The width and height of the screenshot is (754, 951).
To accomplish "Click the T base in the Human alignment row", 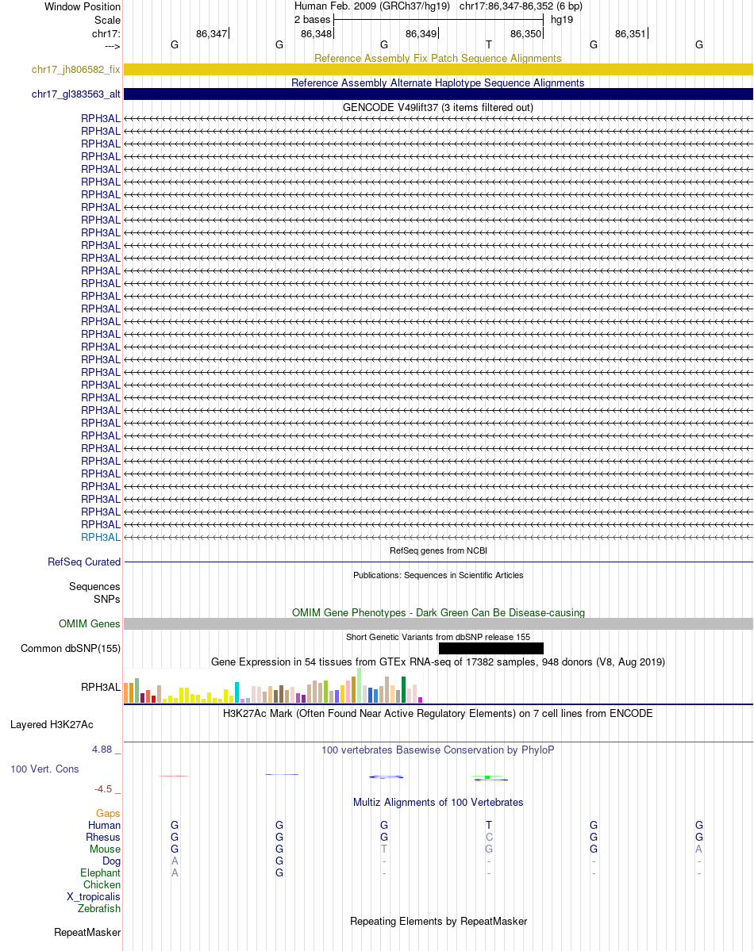I will click(489, 825).
